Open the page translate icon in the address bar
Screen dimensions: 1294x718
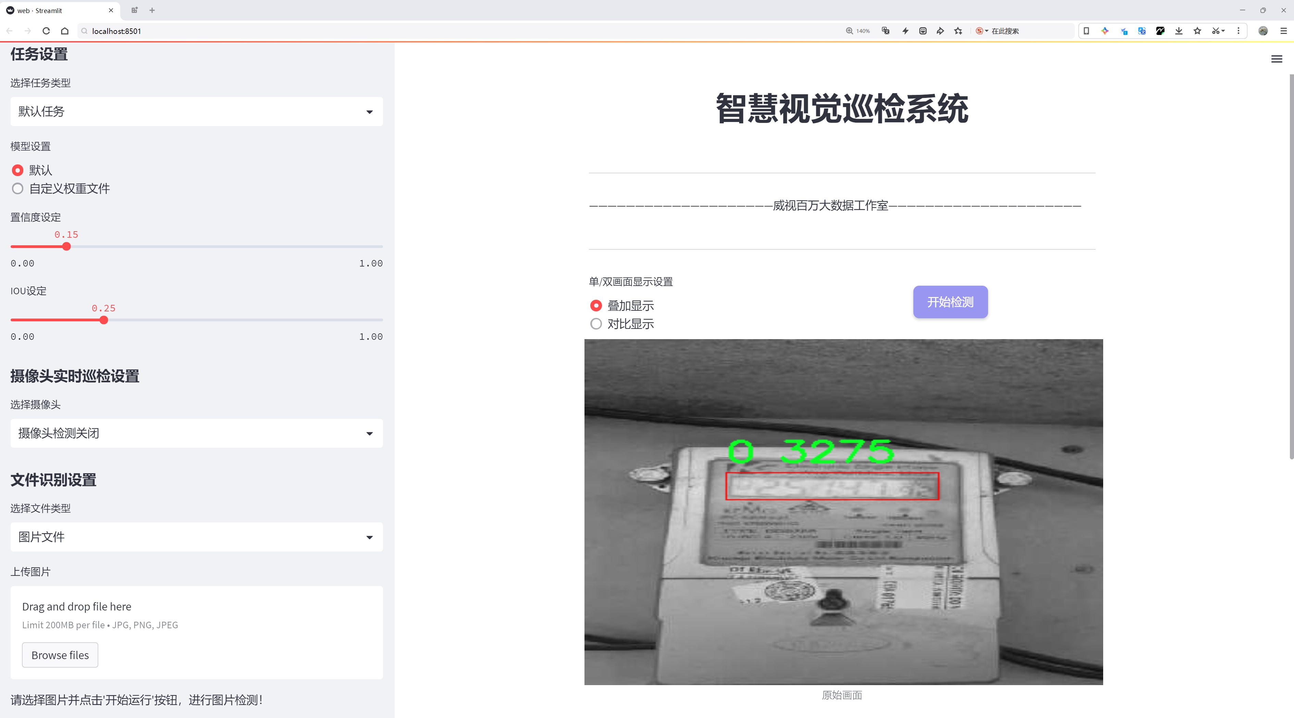click(885, 30)
